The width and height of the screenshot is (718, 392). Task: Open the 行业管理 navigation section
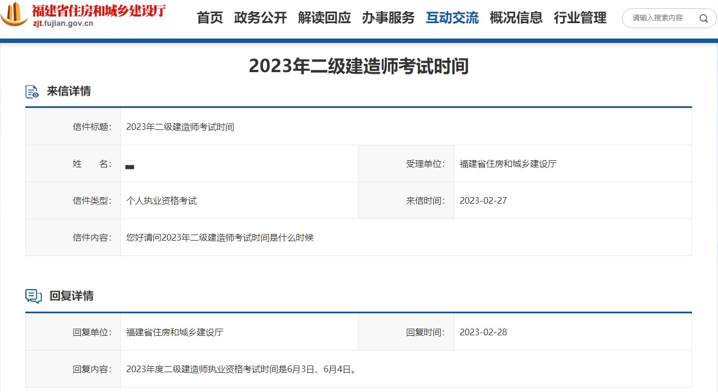click(x=579, y=18)
